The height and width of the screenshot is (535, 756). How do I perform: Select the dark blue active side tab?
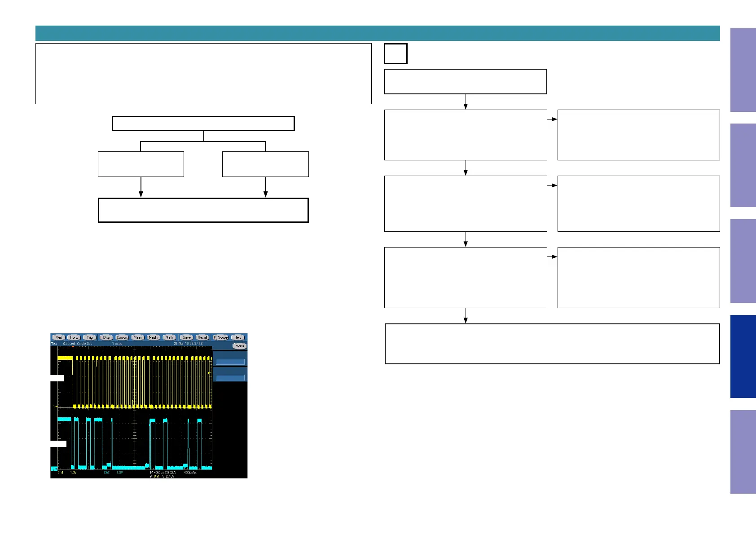743,357
